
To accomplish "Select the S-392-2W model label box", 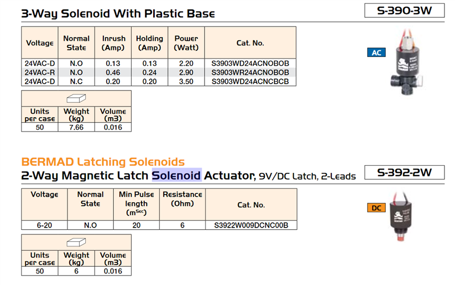I will pos(405,172).
